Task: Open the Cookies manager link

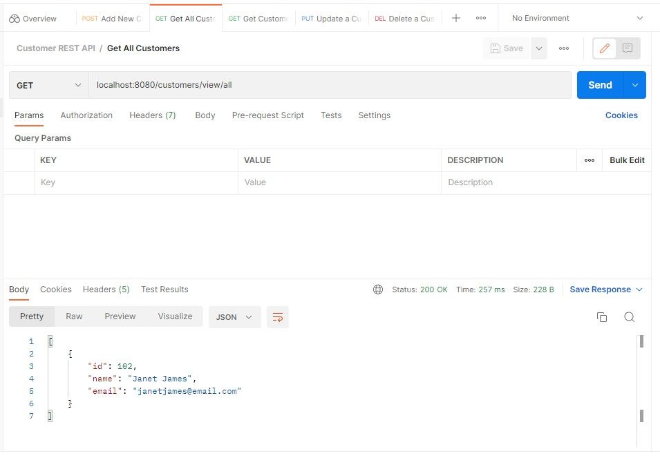Action: tap(621, 115)
